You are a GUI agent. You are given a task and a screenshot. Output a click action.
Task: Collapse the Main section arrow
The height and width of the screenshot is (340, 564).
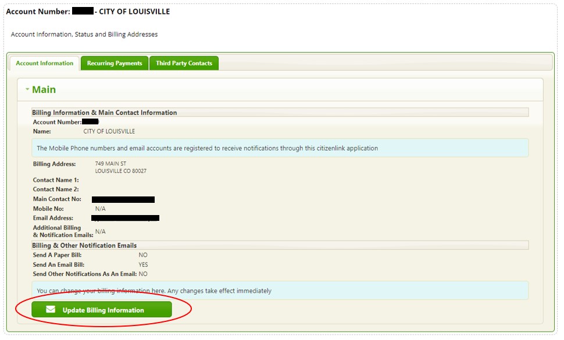27,89
